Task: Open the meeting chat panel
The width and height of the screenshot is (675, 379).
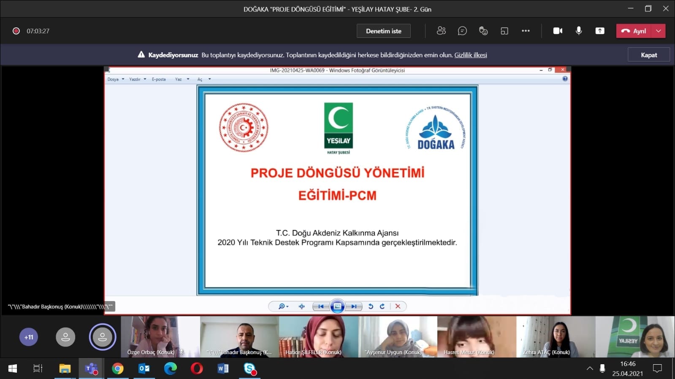Action: coord(462,31)
